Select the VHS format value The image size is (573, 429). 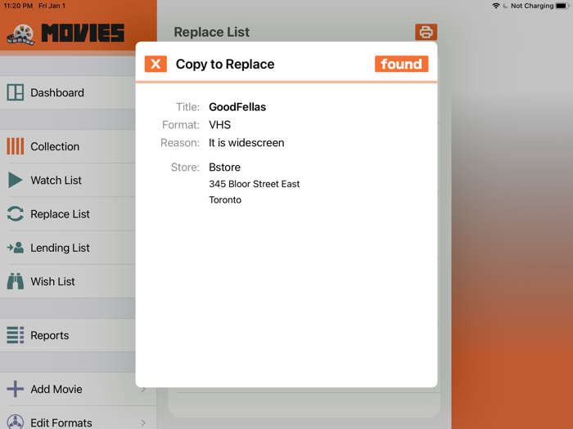pyautogui.click(x=219, y=125)
